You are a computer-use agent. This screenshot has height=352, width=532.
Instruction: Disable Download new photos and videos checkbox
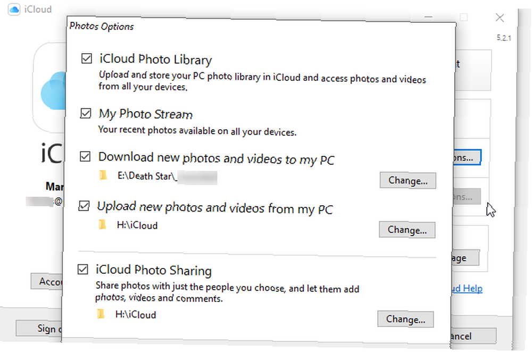coord(85,156)
